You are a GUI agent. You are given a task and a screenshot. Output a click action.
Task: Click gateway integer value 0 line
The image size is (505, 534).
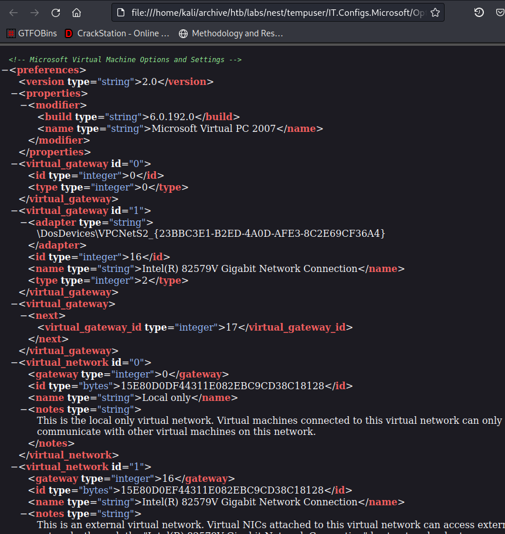coord(128,375)
